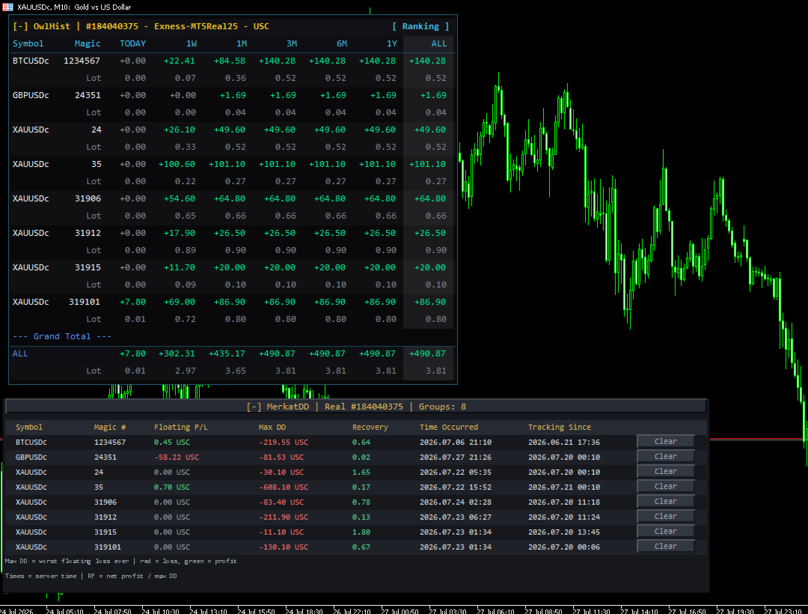The image size is (808, 614).
Task: Clear the XAUUSDc magic 319101 row
Action: [x=665, y=546]
